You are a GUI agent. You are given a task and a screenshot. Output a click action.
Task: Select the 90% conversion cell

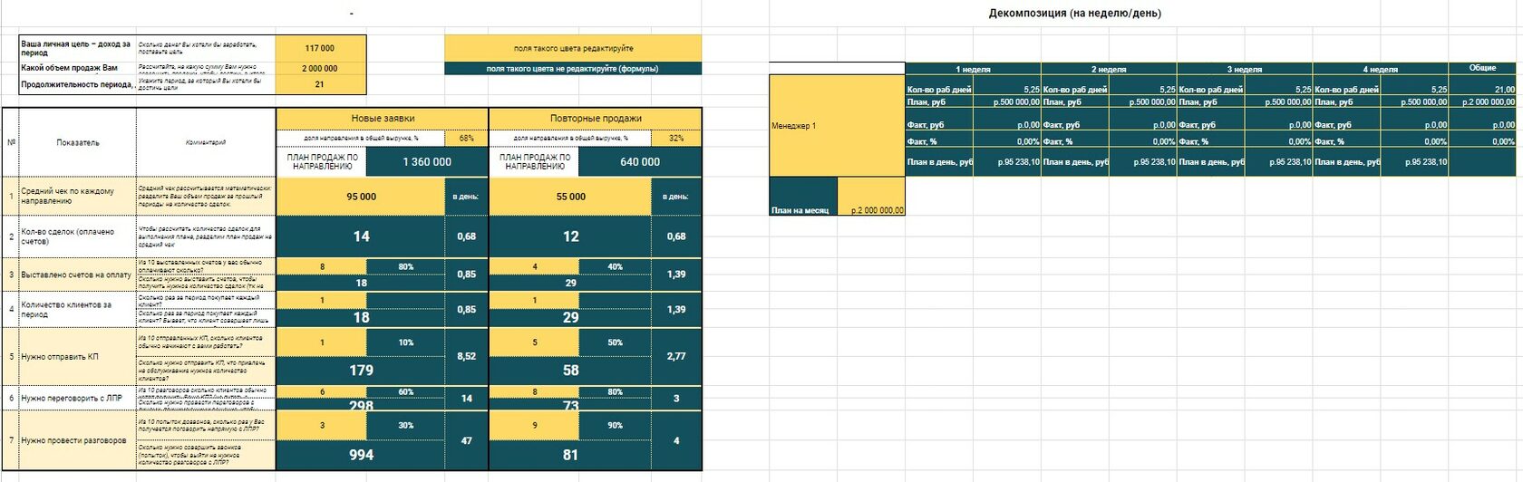pos(615,425)
